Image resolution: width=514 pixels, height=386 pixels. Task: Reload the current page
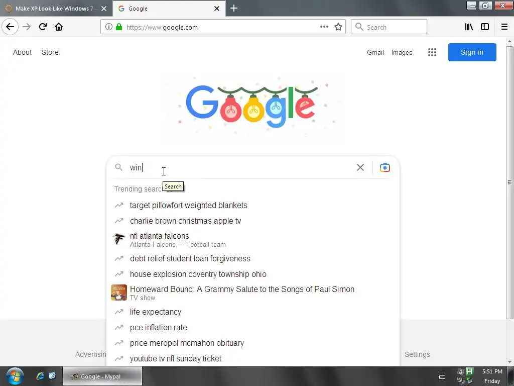[x=43, y=27]
